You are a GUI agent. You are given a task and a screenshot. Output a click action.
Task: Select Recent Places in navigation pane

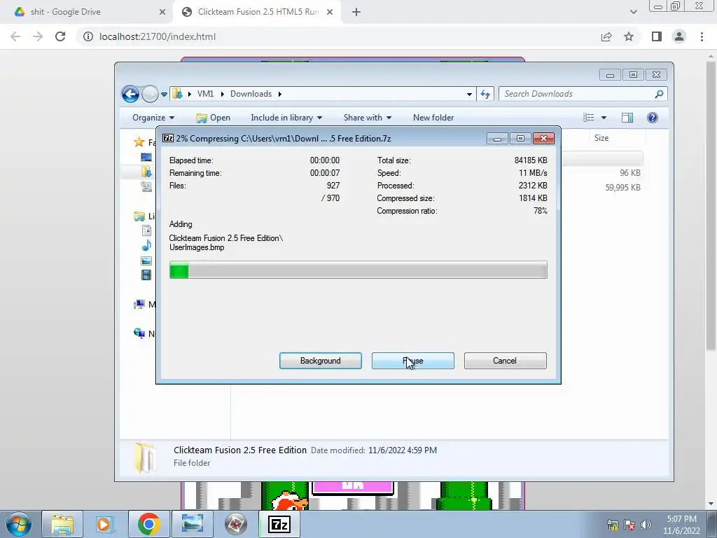click(x=146, y=186)
